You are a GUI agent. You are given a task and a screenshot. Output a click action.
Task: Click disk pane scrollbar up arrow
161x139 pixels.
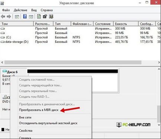tap(159, 69)
